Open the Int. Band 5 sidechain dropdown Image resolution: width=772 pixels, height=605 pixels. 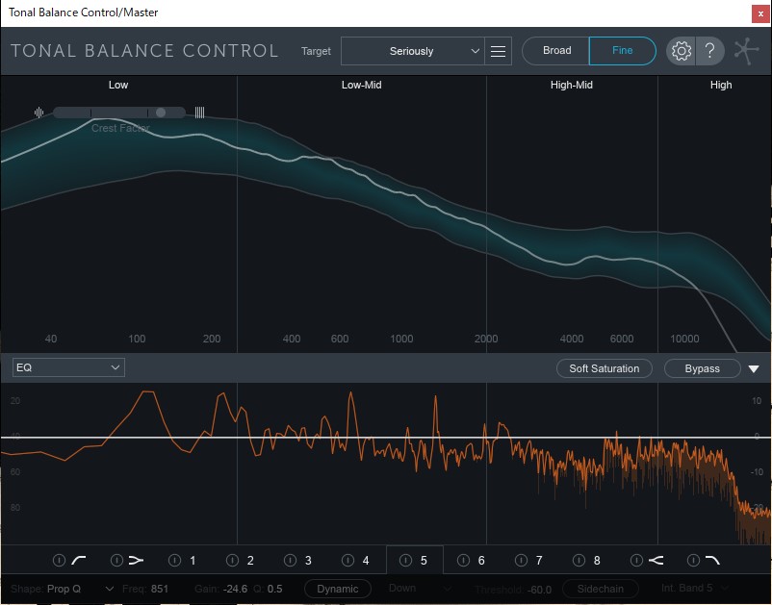pos(694,588)
